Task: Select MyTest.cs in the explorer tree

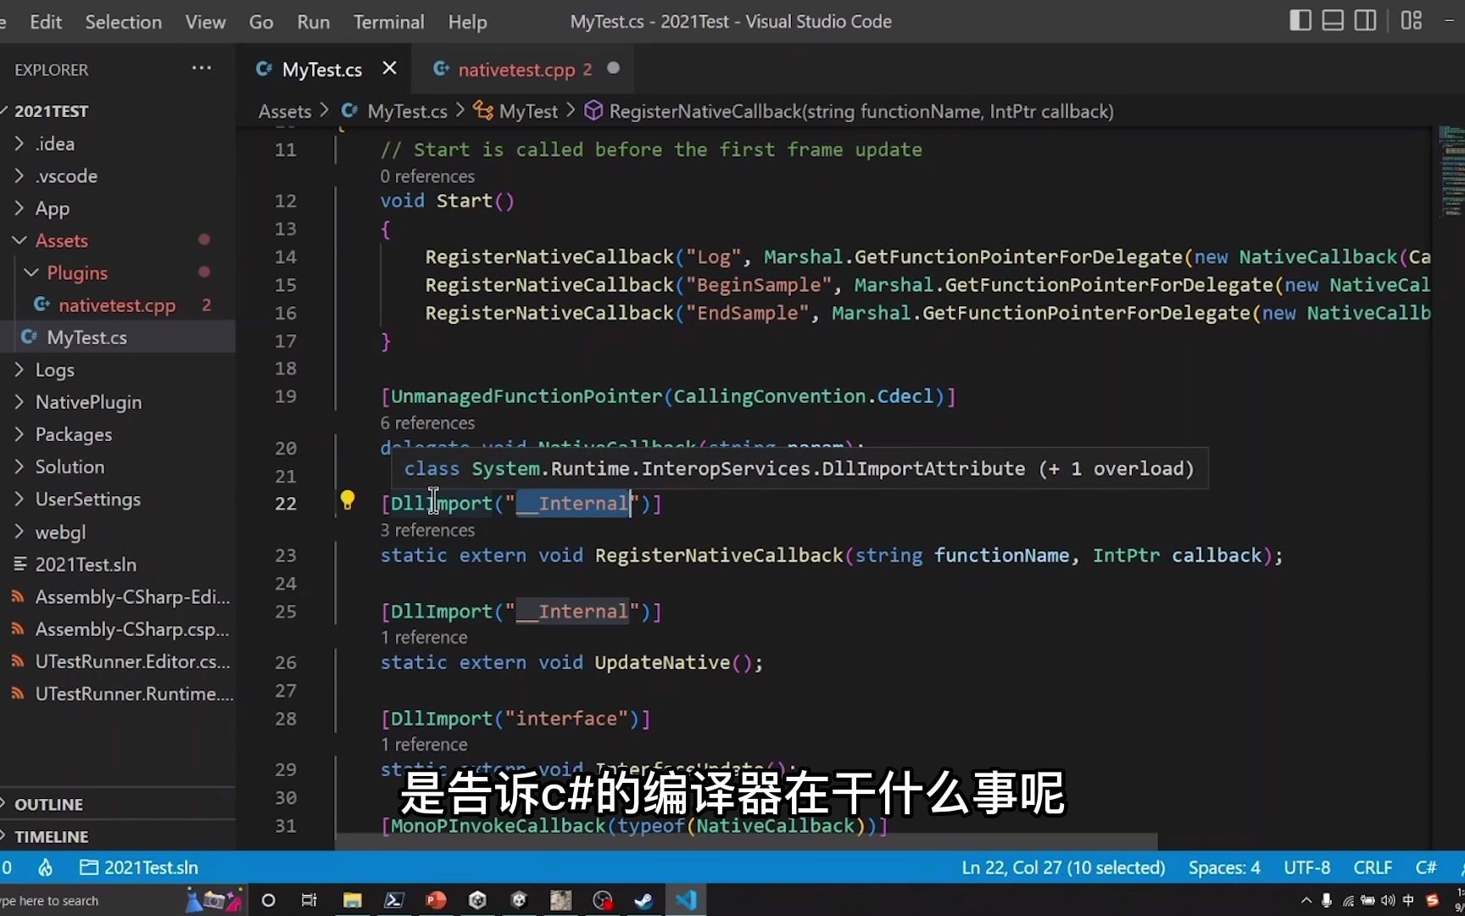Action: pyautogui.click(x=118, y=337)
